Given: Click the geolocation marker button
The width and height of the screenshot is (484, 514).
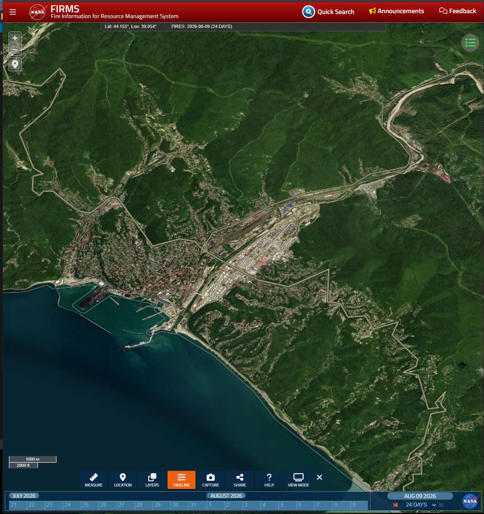Looking at the screenshot, I should click(15, 64).
